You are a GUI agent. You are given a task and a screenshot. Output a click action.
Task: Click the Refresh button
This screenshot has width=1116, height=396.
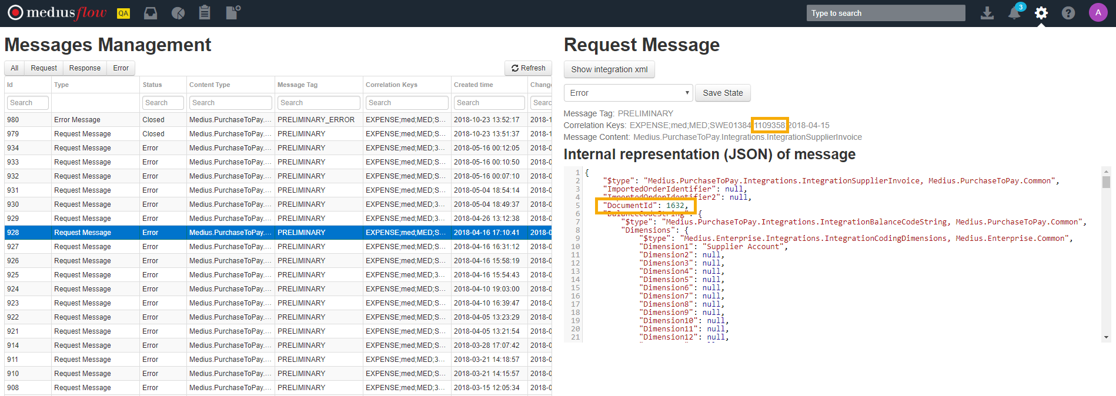[528, 68]
